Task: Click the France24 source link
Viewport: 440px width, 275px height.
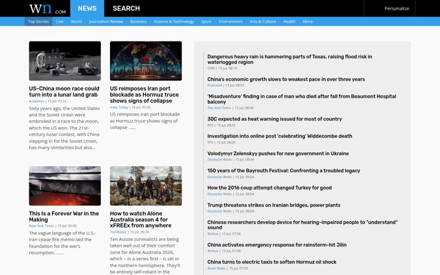Action: (215, 86)
